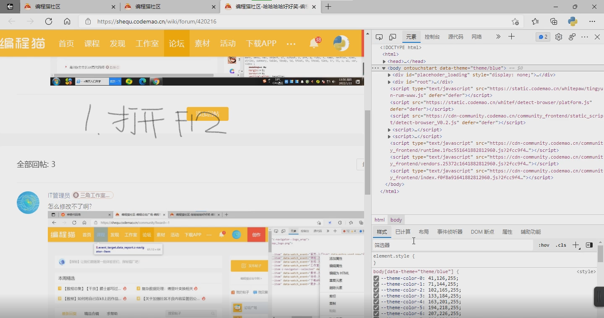
Task: Open DevTools settings gear
Action: [x=558, y=37]
